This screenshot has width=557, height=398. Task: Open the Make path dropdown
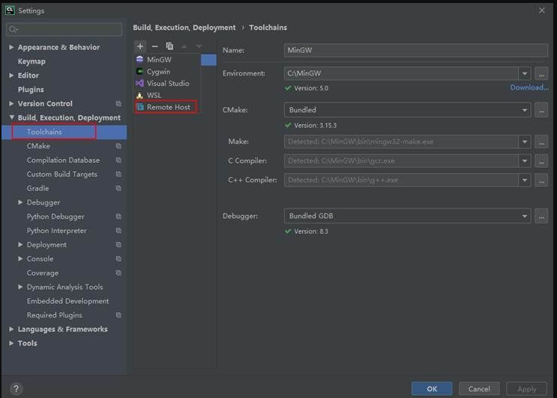(525, 142)
